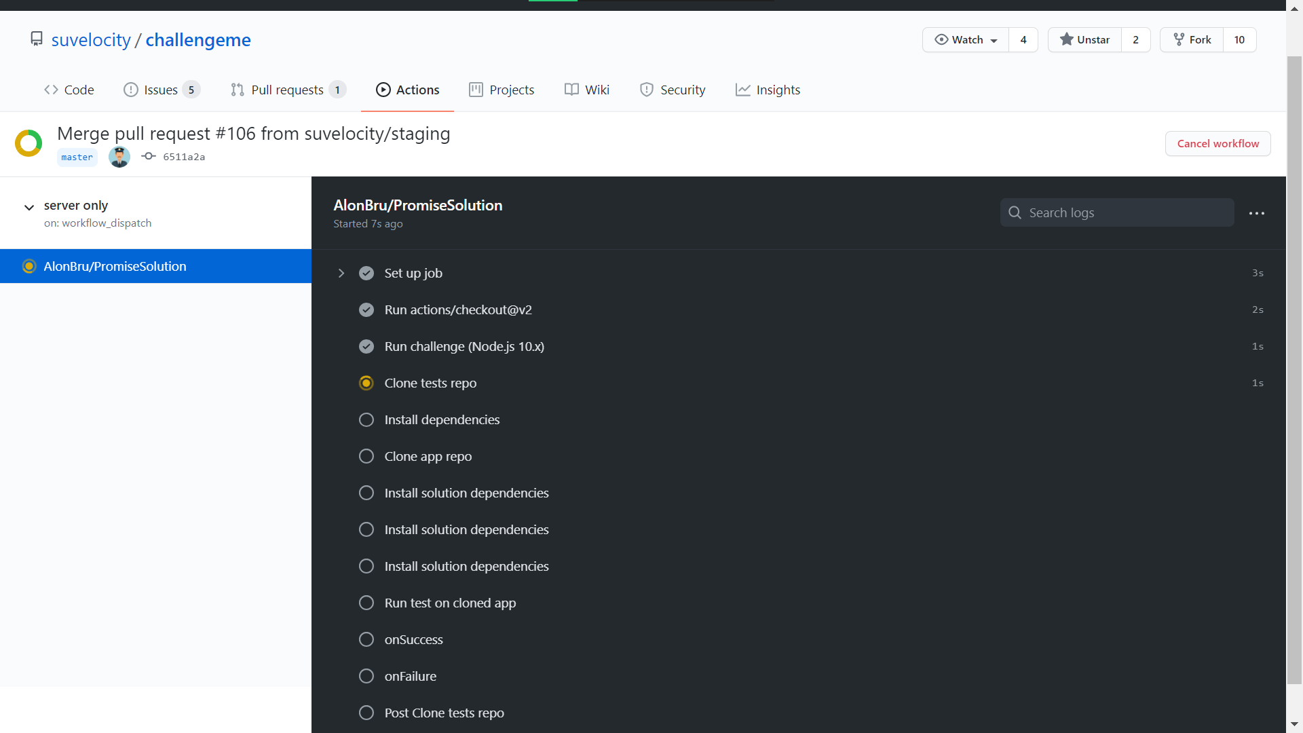Image resolution: width=1303 pixels, height=733 pixels.
Task: Star toggle: click the Unstar button
Action: [1084, 39]
